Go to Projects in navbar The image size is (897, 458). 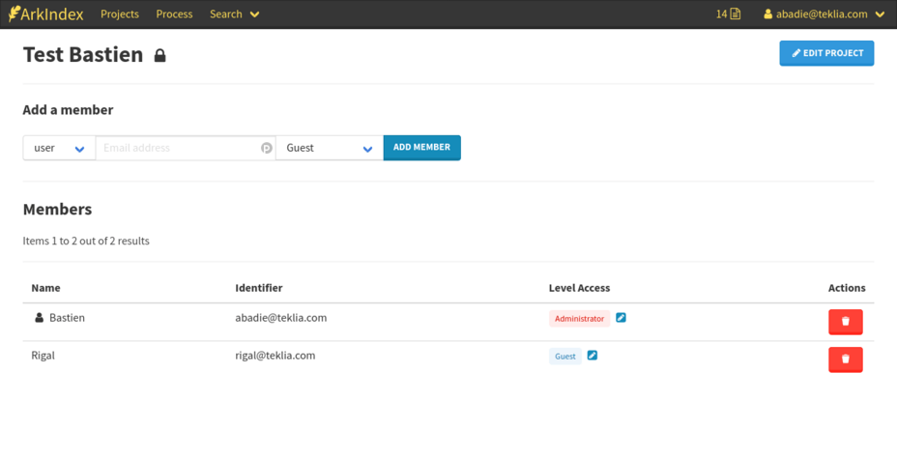[120, 14]
